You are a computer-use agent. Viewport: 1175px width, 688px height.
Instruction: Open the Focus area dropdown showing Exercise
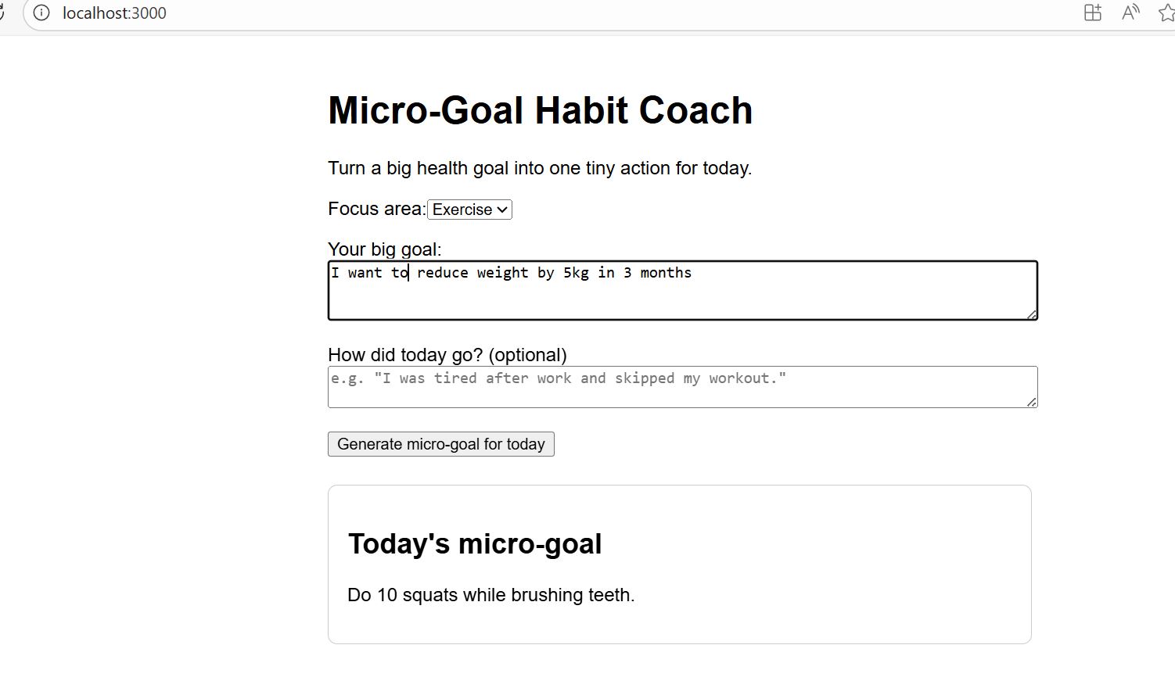[x=469, y=210]
